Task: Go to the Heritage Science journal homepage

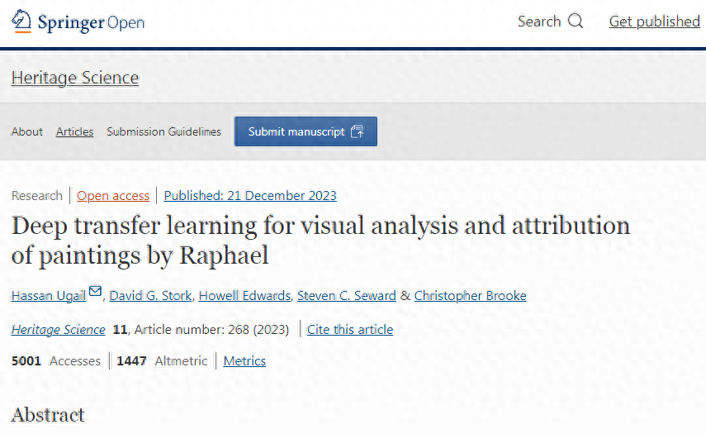Action: pos(75,78)
